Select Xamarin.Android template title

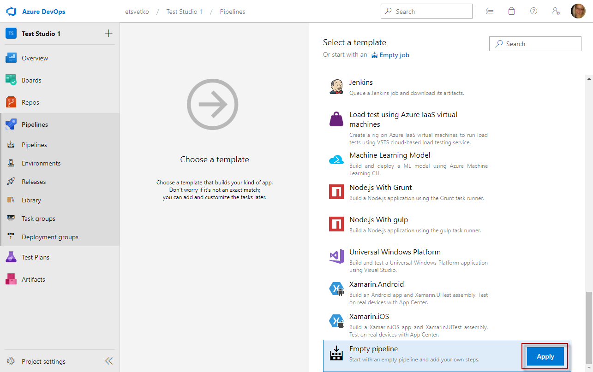point(377,284)
